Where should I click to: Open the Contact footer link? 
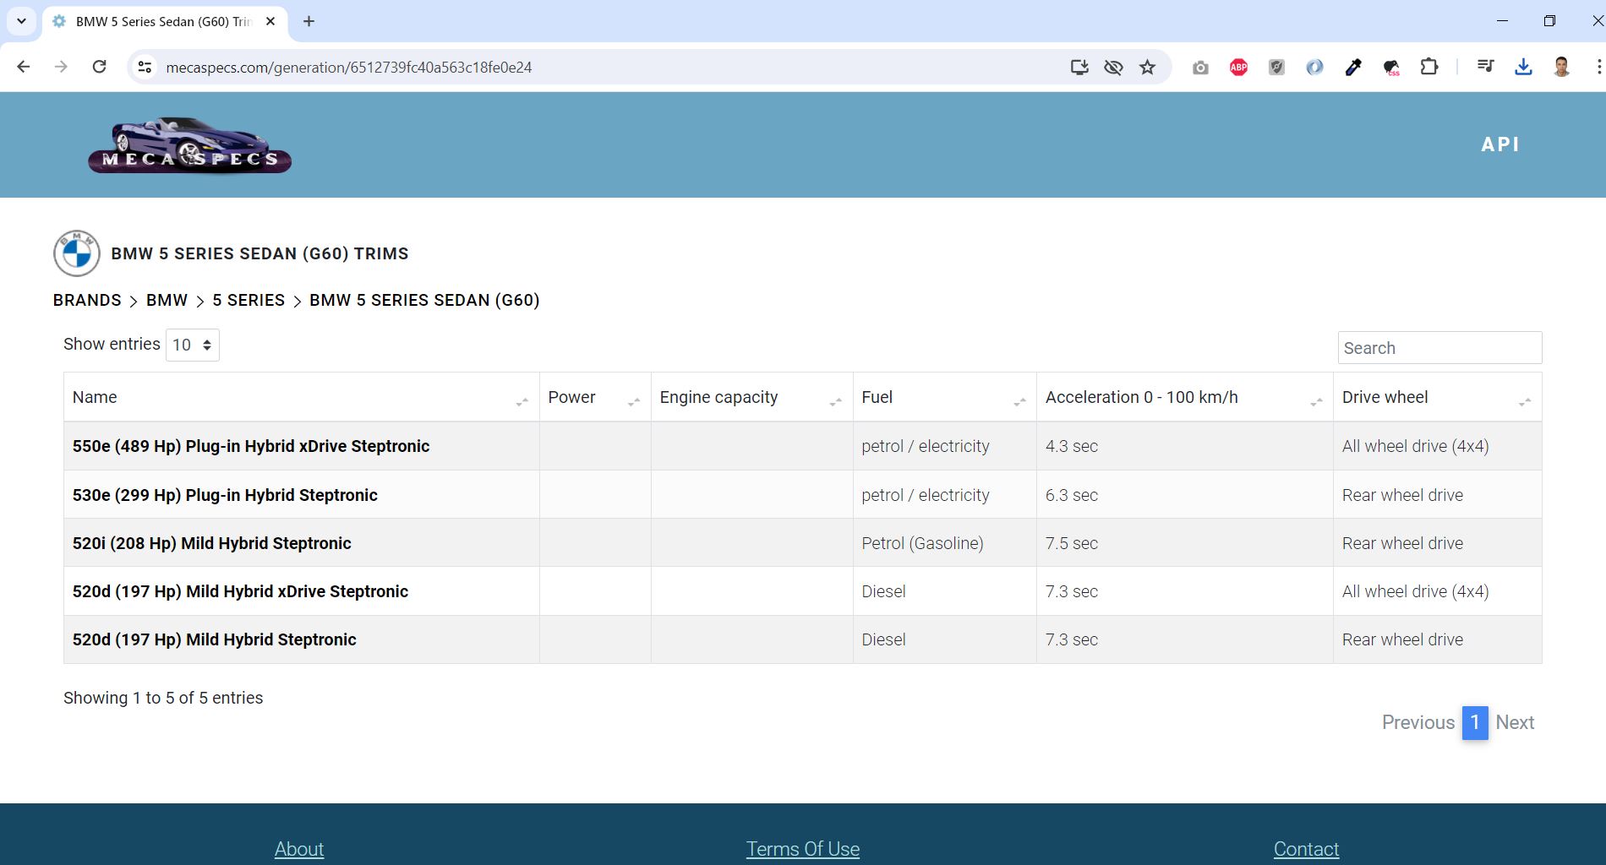pyautogui.click(x=1306, y=849)
